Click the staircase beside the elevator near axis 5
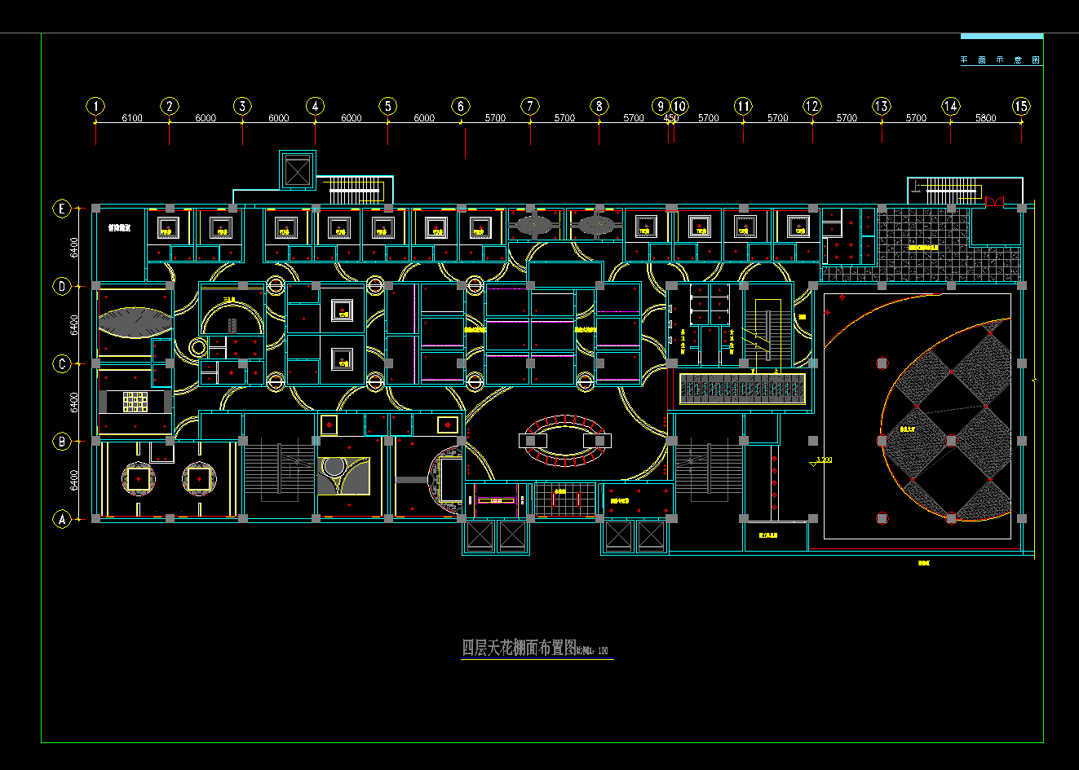1079x770 pixels. [356, 191]
